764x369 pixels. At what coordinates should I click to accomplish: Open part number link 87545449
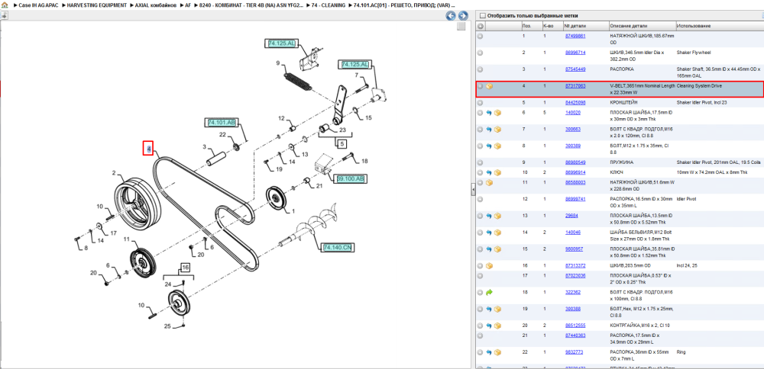(x=575, y=69)
